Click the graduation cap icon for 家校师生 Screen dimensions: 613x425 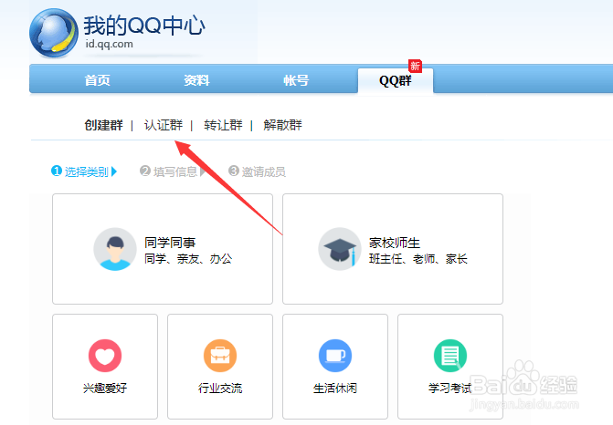click(x=340, y=249)
